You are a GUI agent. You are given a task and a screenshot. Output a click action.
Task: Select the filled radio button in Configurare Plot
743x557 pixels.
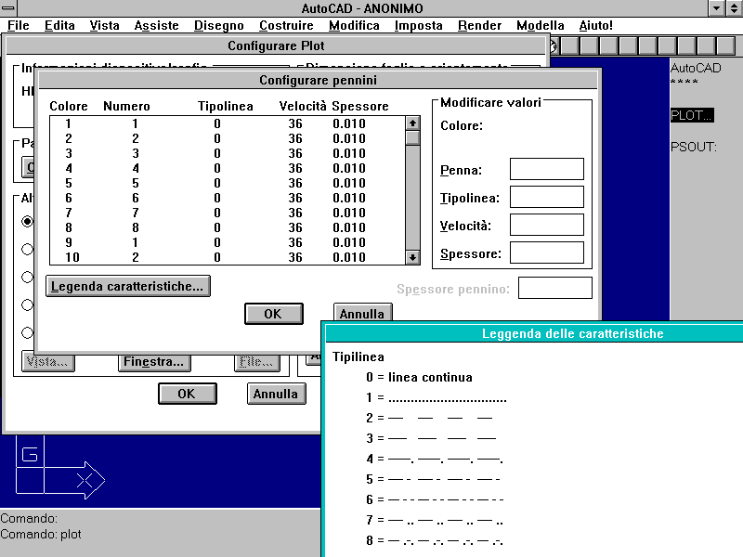coord(28,221)
